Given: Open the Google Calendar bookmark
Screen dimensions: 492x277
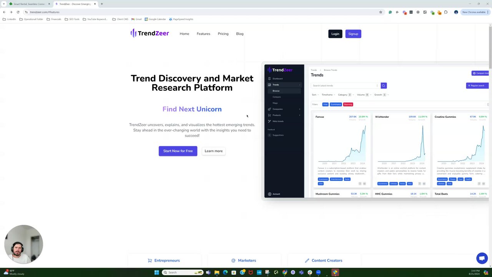Looking at the screenshot, I should click(x=155, y=19).
